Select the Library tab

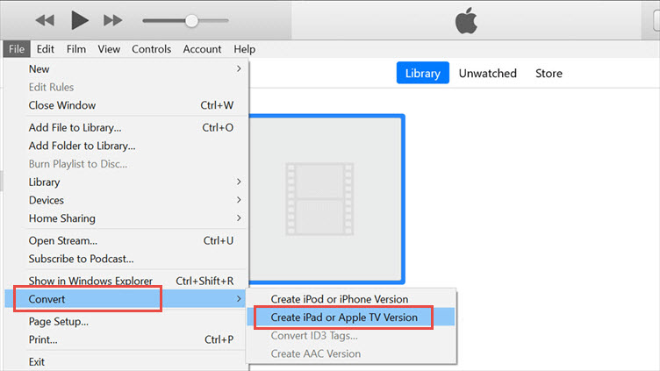pos(422,74)
